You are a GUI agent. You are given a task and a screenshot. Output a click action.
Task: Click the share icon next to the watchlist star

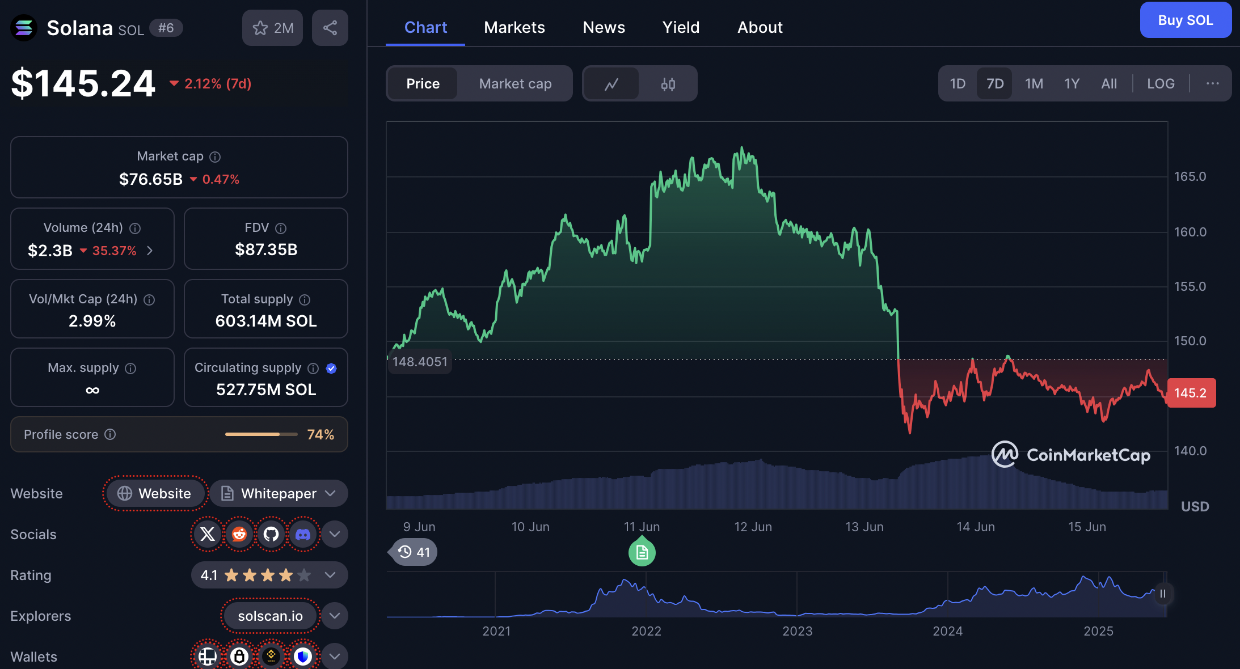(330, 28)
